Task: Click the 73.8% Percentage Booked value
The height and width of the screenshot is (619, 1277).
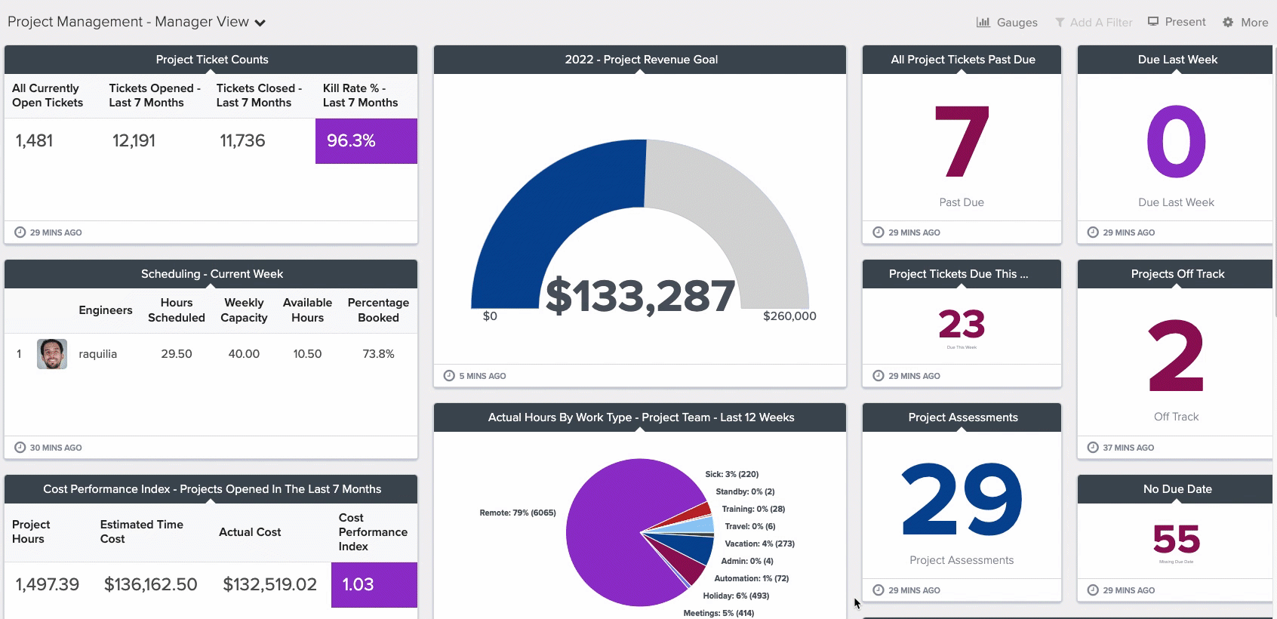Action: coord(378,354)
